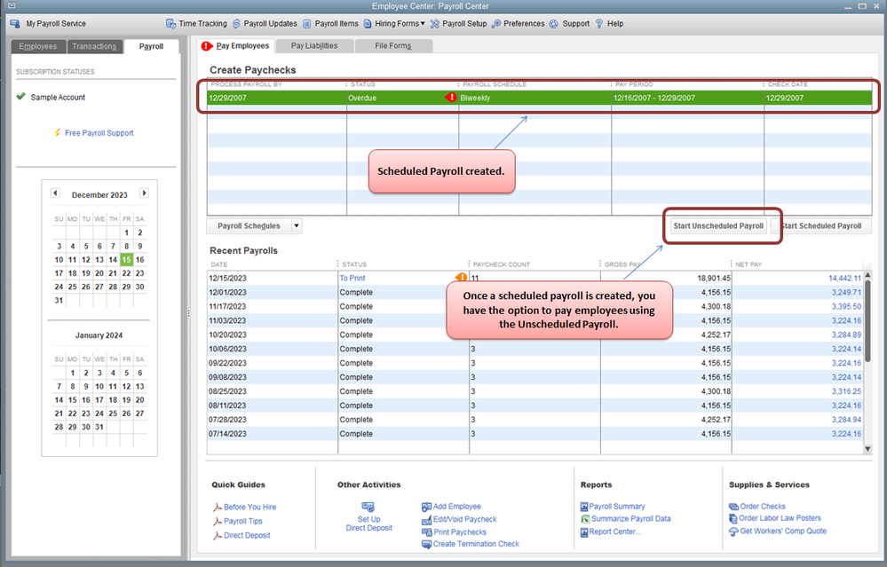Click Start Unscheduled Payroll button
This screenshot has width=887, height=567.
tap(718, 225)
